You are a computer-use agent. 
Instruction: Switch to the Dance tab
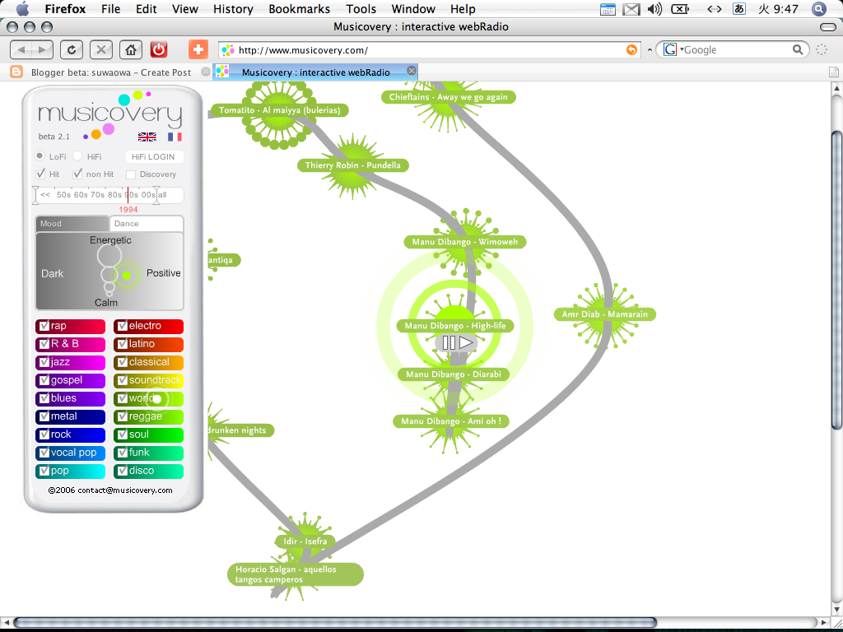[147, 224]
